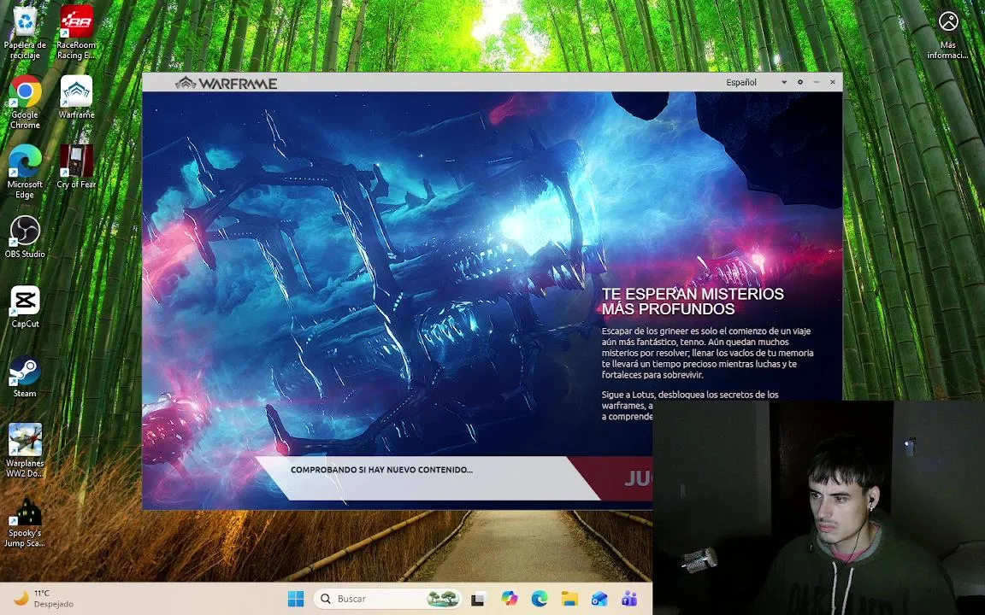Launch Copilot from the taskbar
985x615 pixels.
coord(509,599)
